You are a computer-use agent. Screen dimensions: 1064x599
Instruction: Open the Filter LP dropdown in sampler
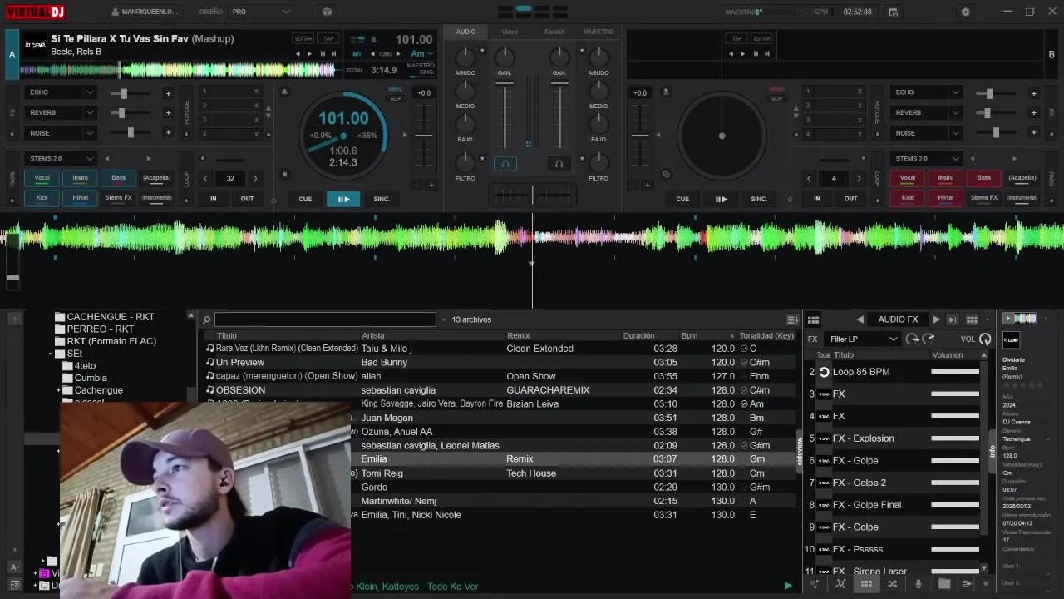[862, 339]
